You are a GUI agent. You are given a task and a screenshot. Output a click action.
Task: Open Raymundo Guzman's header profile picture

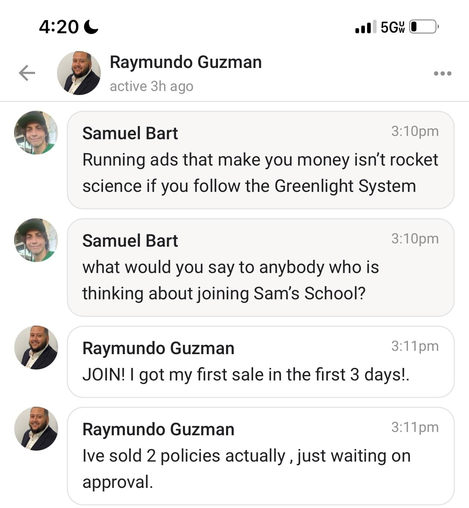click(x=79, y=73)
